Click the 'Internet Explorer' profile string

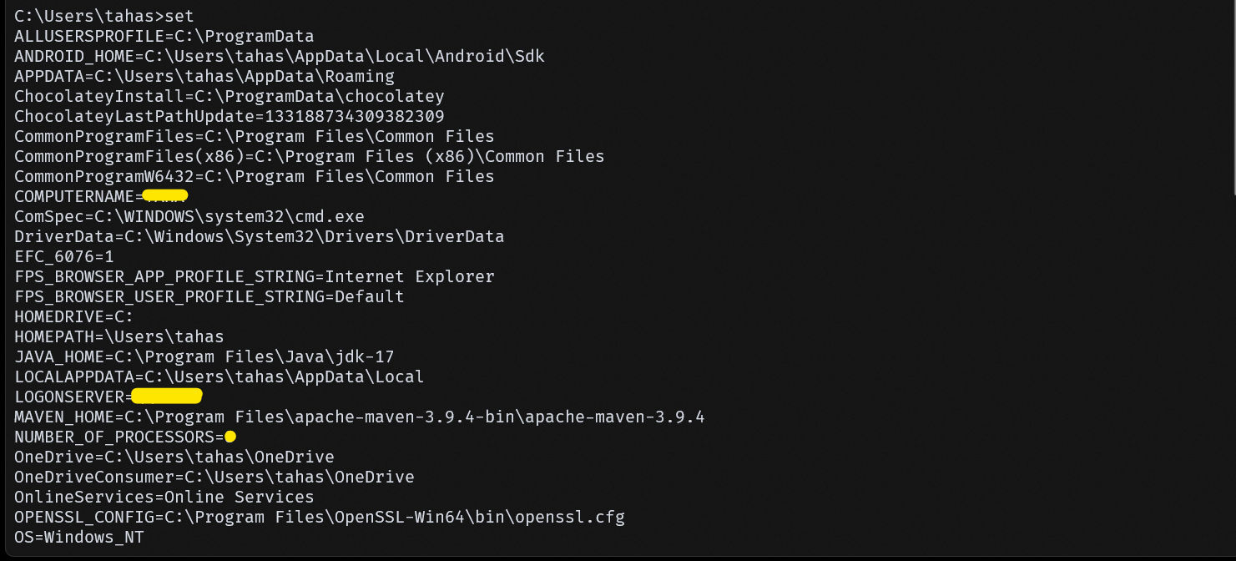click(x=410, y=276)
